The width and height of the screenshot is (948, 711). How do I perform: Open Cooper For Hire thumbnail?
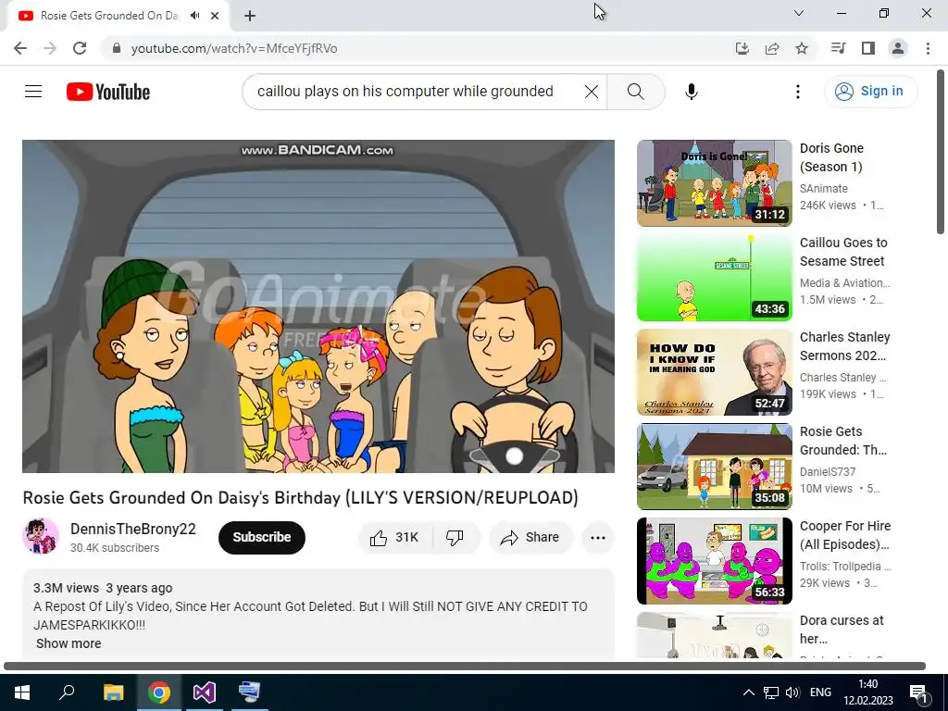click(714, 560)
